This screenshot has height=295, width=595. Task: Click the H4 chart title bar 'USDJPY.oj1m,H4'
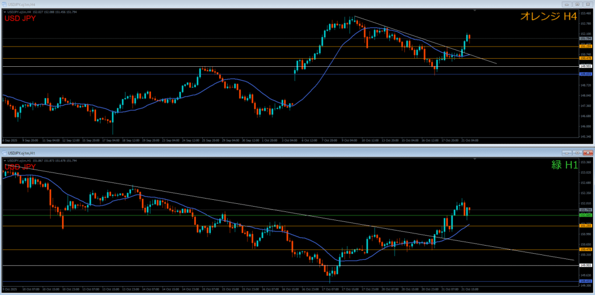[22, 4]
